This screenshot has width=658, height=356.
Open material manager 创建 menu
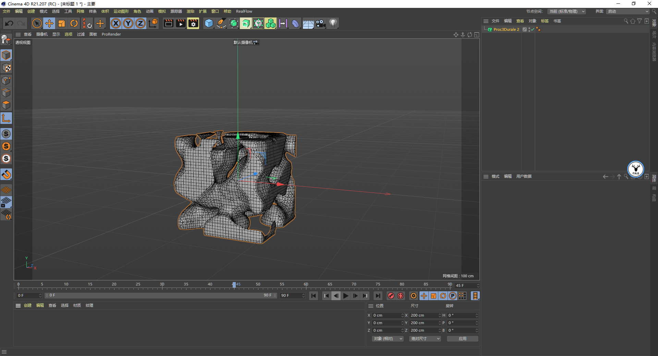pos(28,305)
